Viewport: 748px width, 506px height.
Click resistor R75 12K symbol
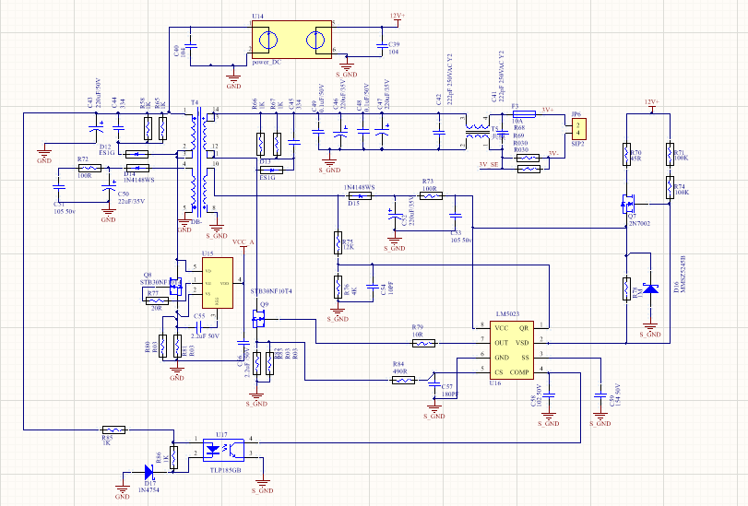[338, 242]
